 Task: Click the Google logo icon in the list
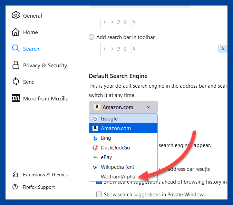[x=95, y=118]
